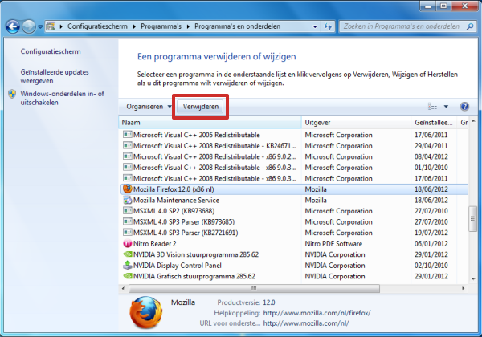
Task: Click icon of MSXML 4.0 SP3 Parser (KB2721691)
Action: pos(127,233)
